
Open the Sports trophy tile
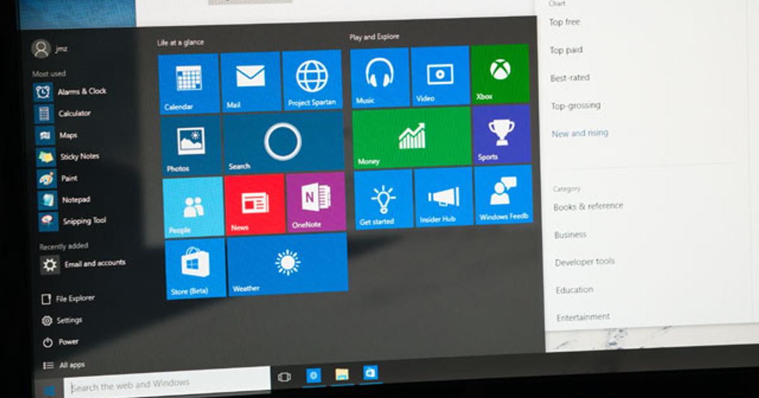tap(502, 135)
